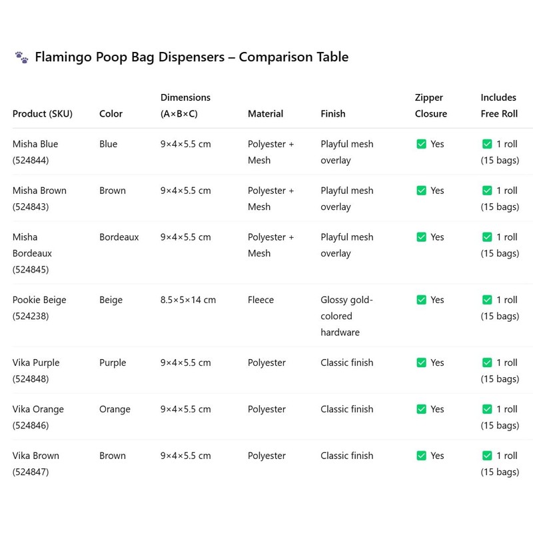
Task: Click Zipper Closure checkmark in Misha Bordeaux row
Action: click(421, 237)
